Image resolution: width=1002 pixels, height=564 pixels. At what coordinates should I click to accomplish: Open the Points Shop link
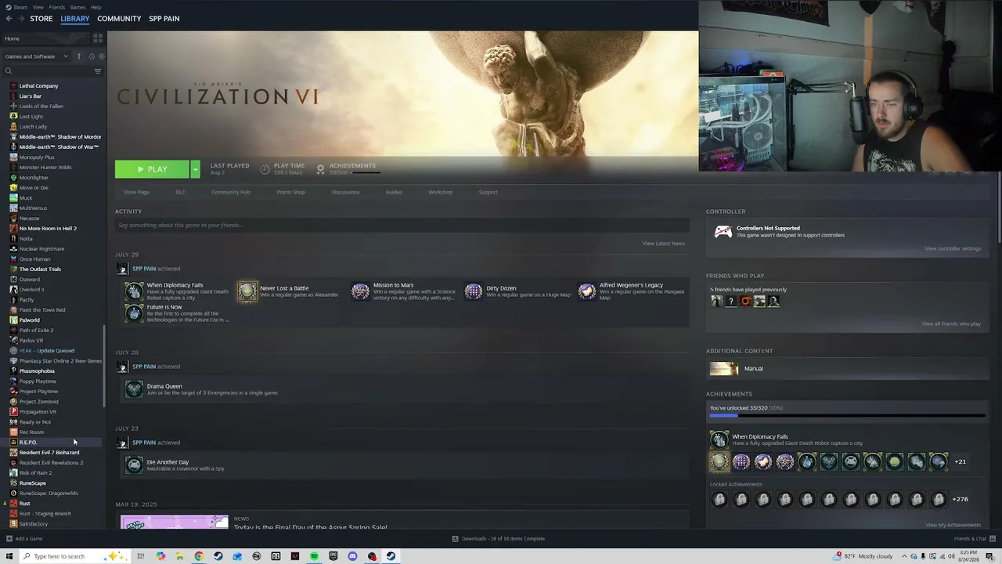pos(290,192)
